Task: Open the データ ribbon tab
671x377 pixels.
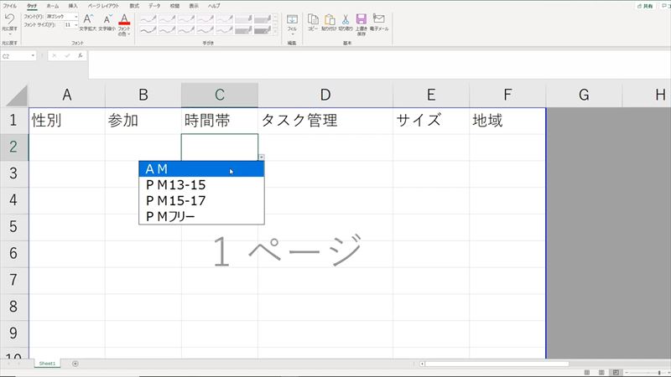Action: 154,5
